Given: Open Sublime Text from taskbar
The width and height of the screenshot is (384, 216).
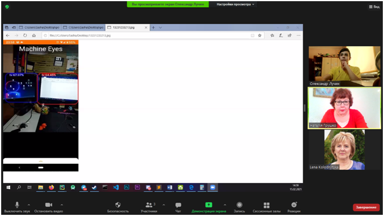Looking at the screenshot, I should coord(159,187).
